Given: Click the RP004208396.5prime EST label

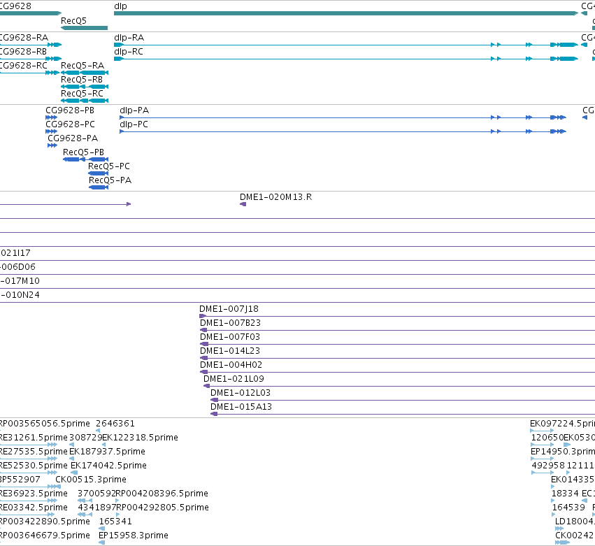Looking at the screenshot, I should 162,494.
